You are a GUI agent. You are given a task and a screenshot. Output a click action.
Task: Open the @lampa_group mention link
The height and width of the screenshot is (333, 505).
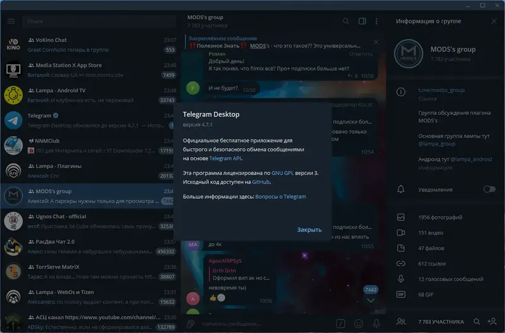(436, 144)
